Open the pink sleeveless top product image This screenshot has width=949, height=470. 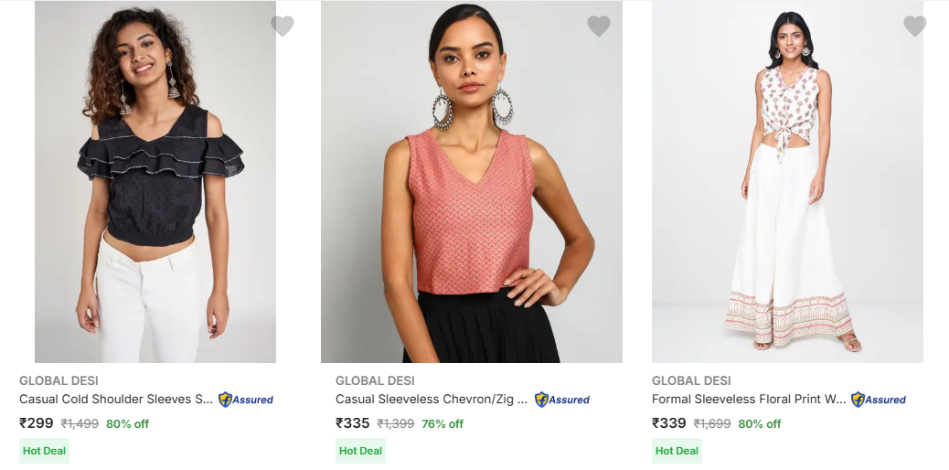click(472, 183)
